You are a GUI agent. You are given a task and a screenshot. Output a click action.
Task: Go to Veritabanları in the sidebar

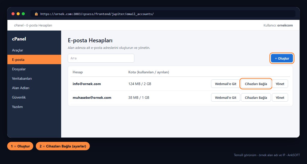tap(34, 78)
